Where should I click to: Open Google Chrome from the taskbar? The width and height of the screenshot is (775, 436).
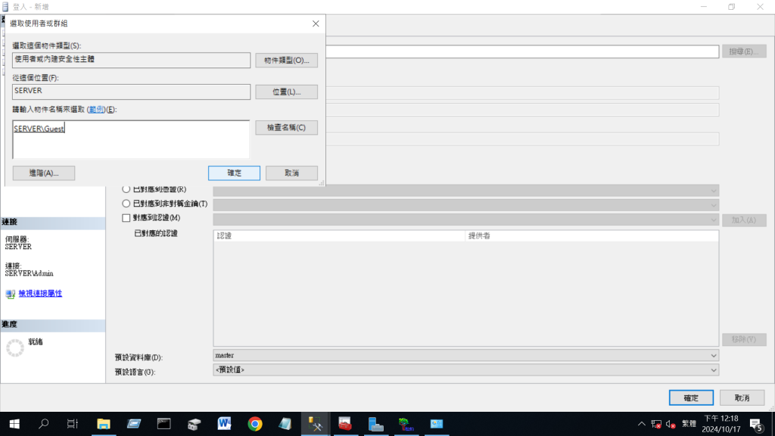pyautogui.click(x=255, y=424)
